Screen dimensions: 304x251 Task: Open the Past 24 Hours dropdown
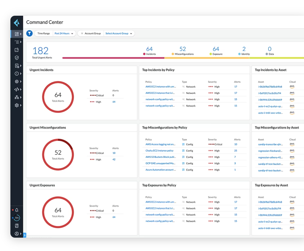click(x=64, y=34)
